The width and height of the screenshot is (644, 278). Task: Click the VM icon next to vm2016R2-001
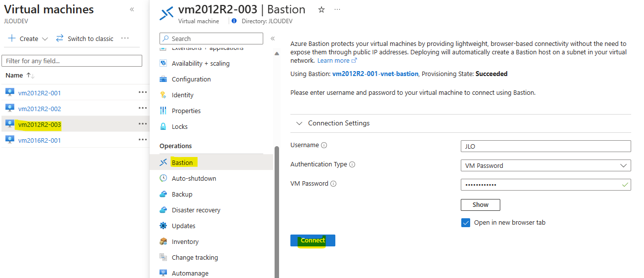[x=10, y=140]
